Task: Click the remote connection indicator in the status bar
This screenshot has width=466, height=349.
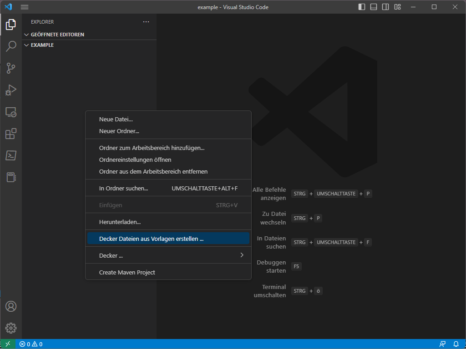Action: click(7, 344)
